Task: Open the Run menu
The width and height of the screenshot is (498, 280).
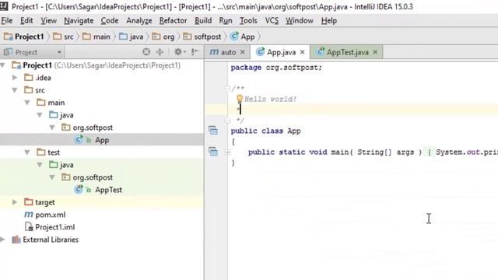Action: click(226, 21)
